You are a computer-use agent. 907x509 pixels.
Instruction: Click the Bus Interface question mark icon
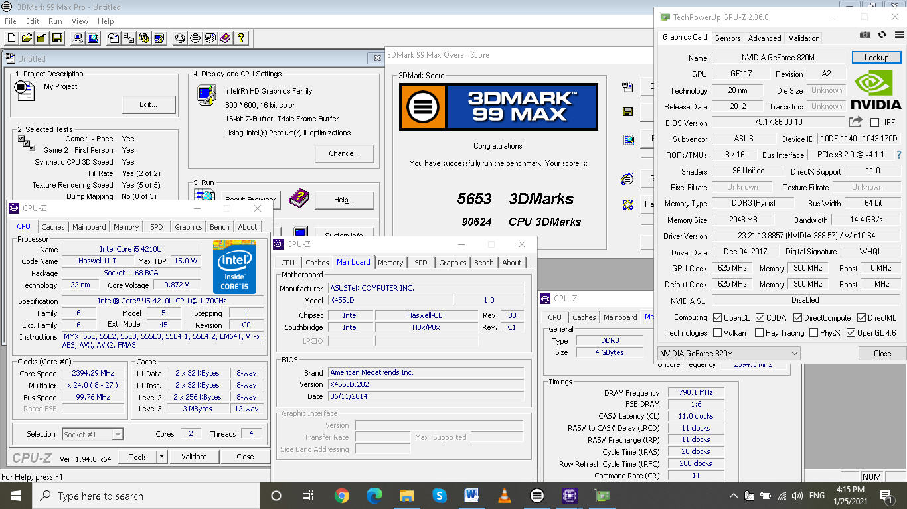click(x=899, y=155)
